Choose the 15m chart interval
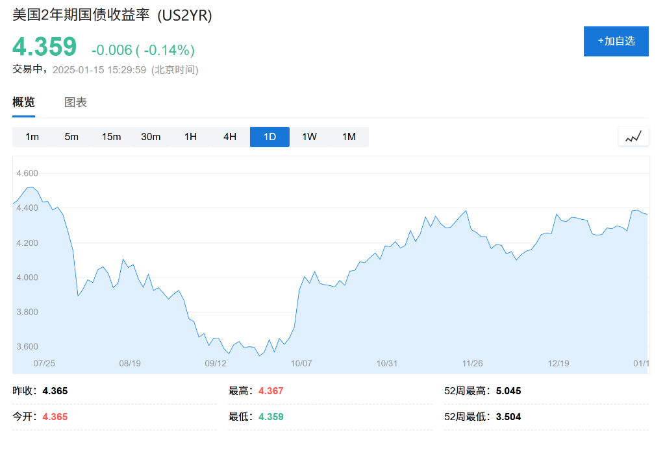The width and height of the screenshot is (665, 450). coord(111,137)
